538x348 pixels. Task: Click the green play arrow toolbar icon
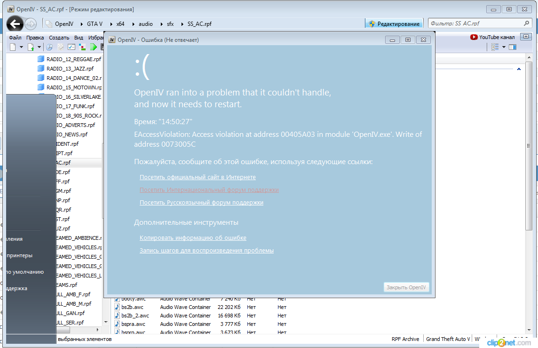click(x=94, y=47)
